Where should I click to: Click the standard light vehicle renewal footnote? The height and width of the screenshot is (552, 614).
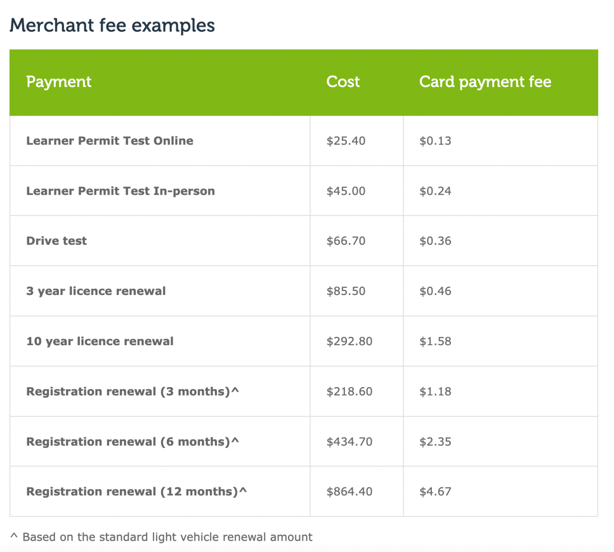(x=161, y=537)
